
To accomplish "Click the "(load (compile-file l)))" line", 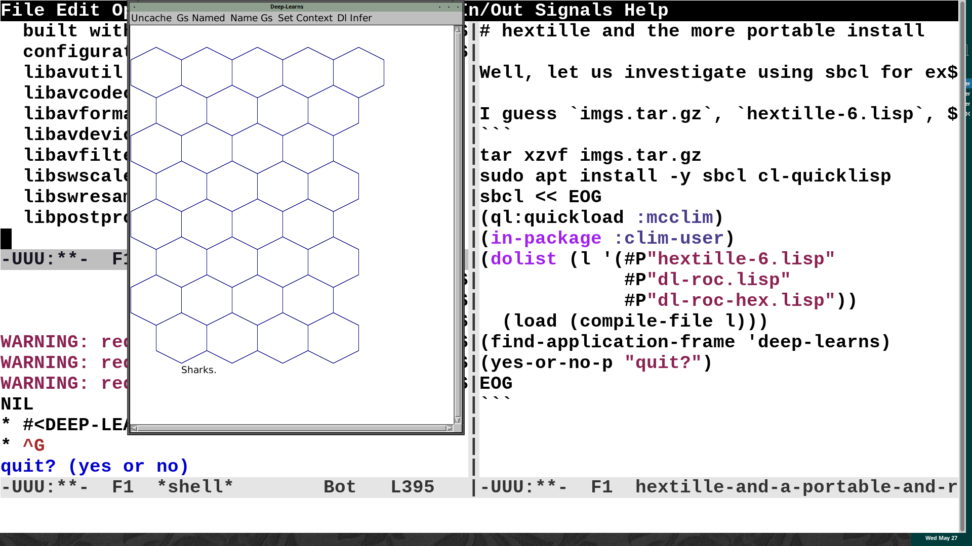I will (635, 321).
